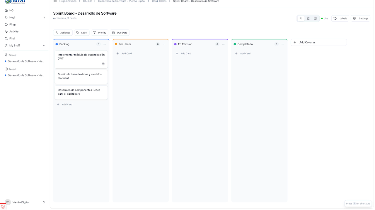This screenshot has height=210, width=375.
Task: Open HQ from the sidebar
Action: tap(11, 11)
